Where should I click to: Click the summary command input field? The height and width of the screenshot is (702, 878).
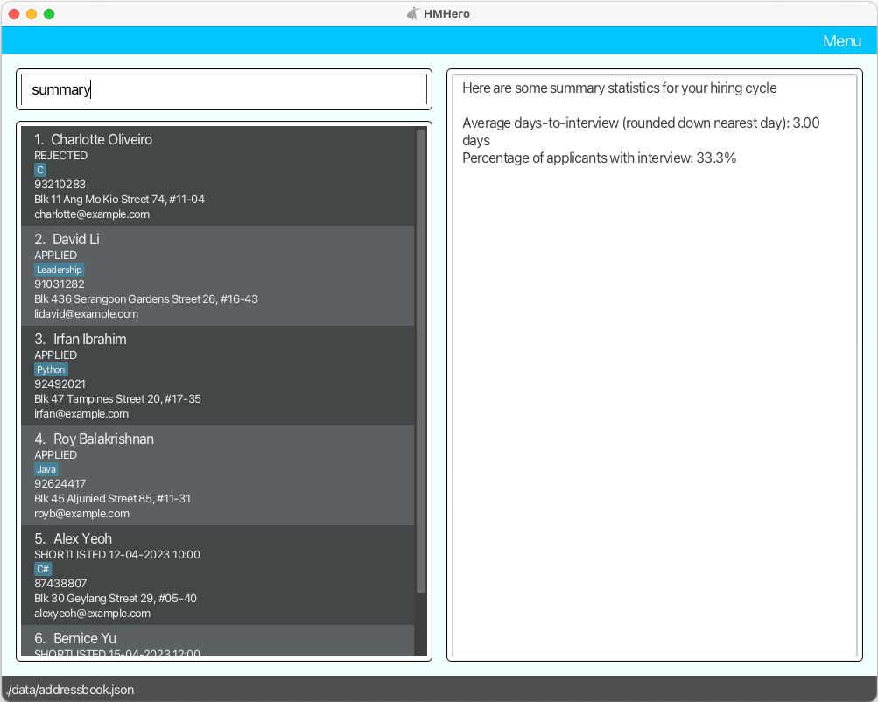[x=224, y=89]
